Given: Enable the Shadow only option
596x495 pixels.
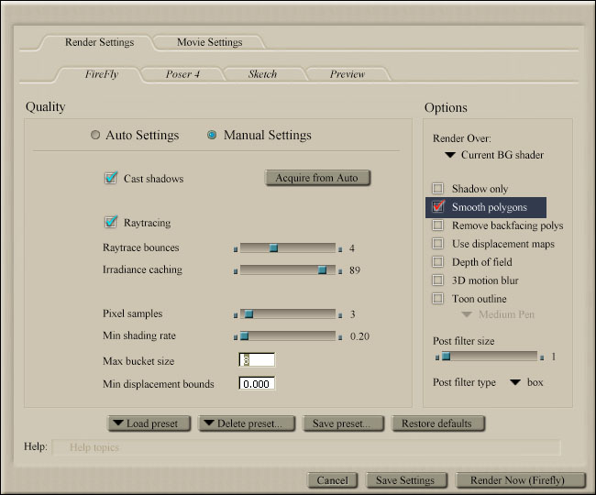Looking at the screenshot, I should [x=437, y=189].
